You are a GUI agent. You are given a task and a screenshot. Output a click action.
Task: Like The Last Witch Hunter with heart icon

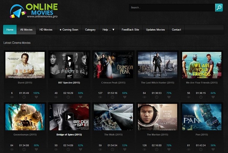[169, 97]
